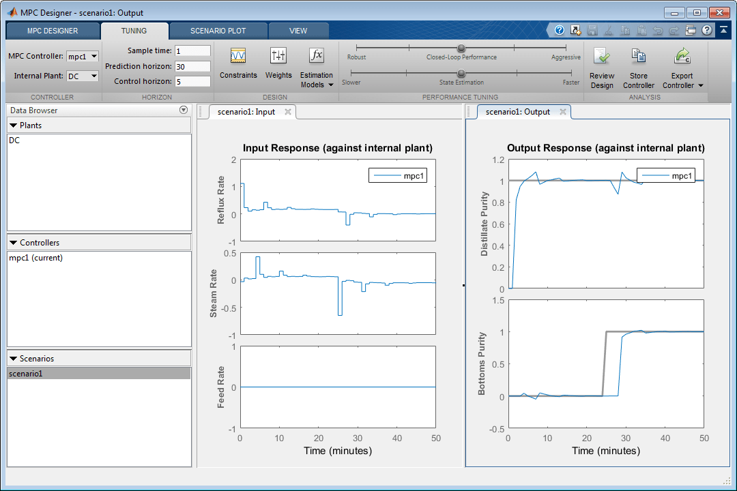Click the layout windows icon in the quick access bar
Image resolution: width=737 pixels, height=491 pixels.
click(x=691, y=30)
